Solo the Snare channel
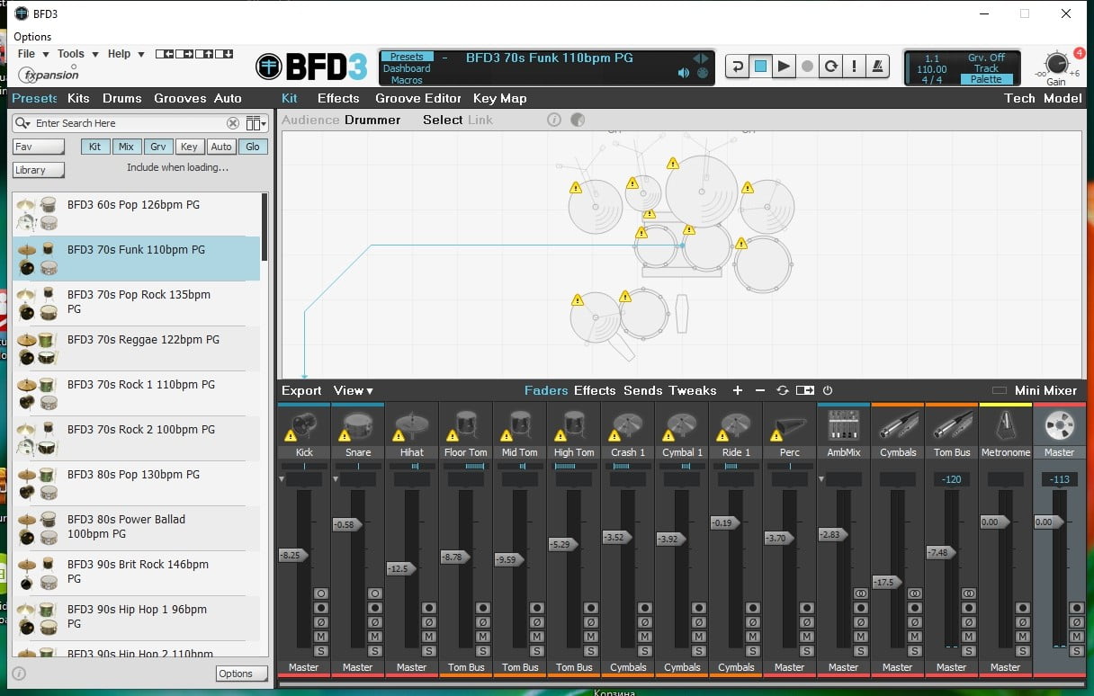This screenshot has width=1094, height=696. pyautogui.click(x=375, y=651)
